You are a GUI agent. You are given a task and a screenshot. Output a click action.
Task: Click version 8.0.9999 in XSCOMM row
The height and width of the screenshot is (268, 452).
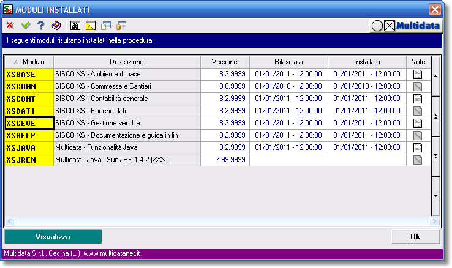click(232, 86)
